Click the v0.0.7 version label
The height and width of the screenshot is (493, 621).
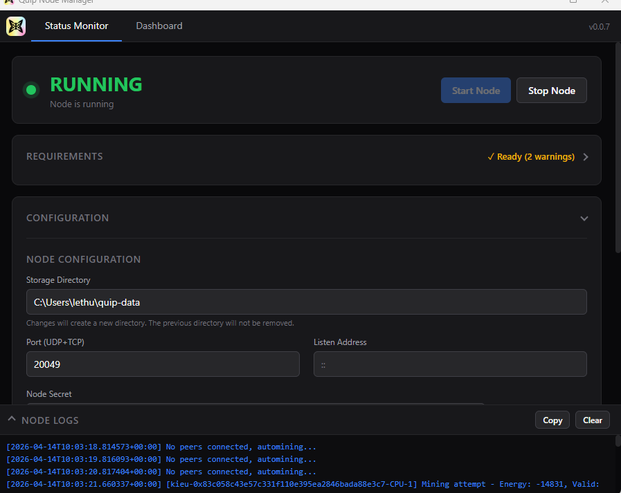[x=599, y=27]
